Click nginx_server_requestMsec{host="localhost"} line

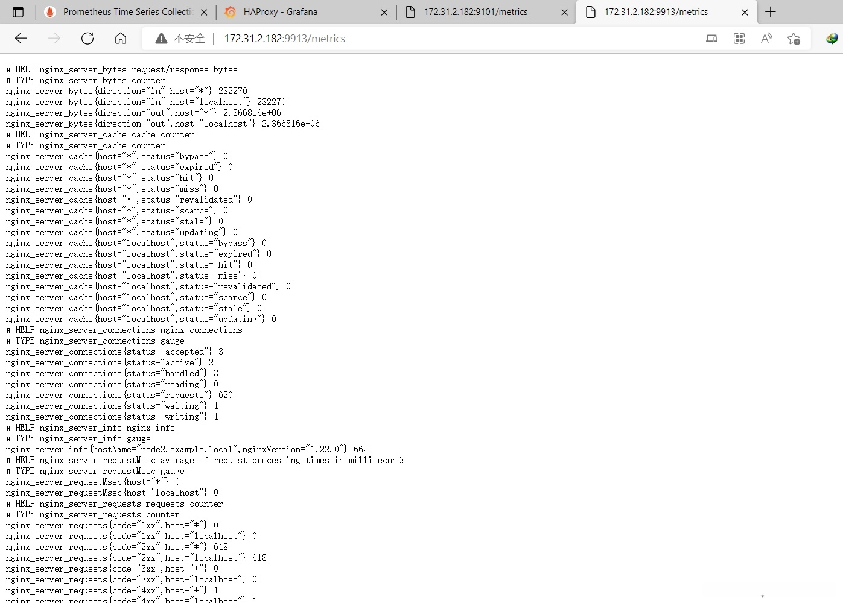coord(112,493)
